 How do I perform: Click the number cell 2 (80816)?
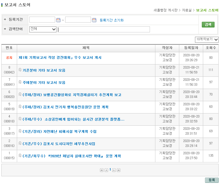tap(9, 143)
